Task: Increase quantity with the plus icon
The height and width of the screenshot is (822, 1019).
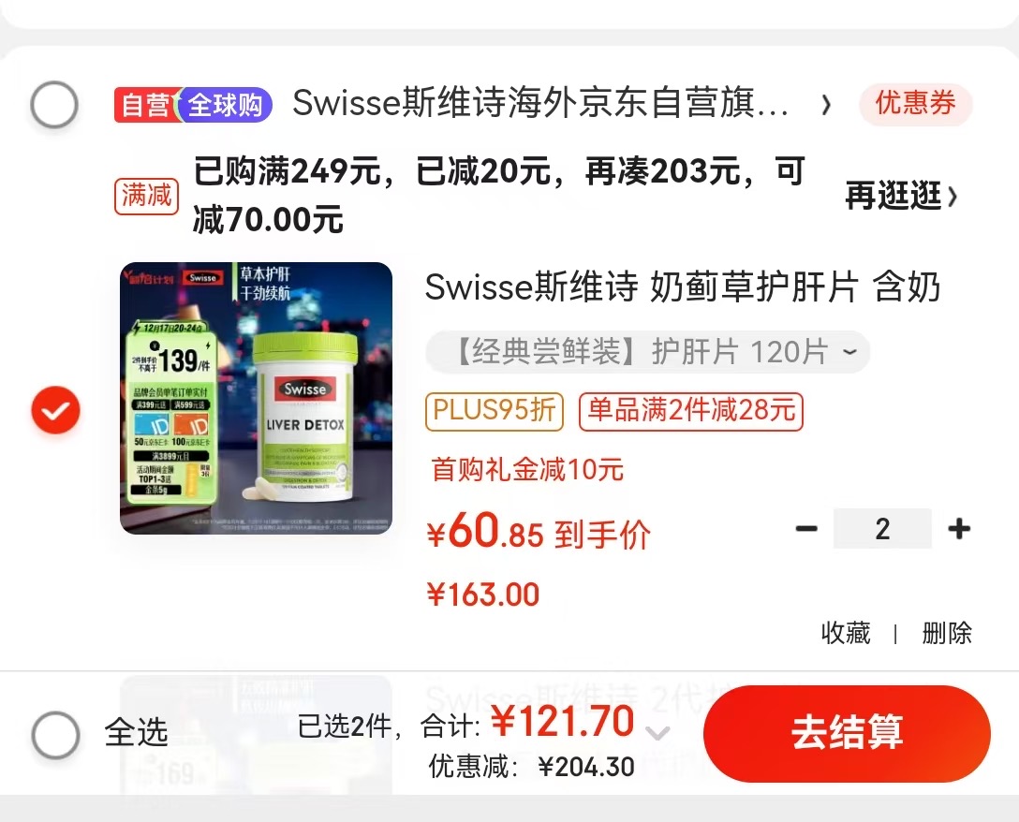Action: pos(959,528)
